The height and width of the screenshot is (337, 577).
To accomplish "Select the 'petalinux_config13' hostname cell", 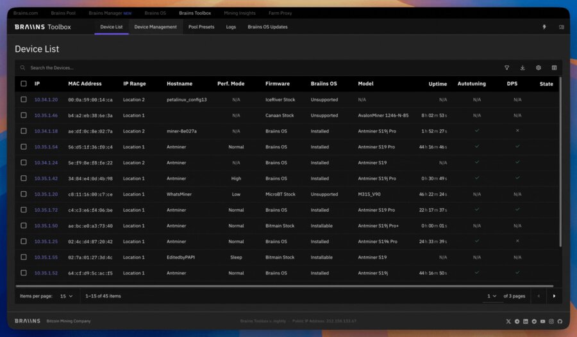I will [187, 100].
